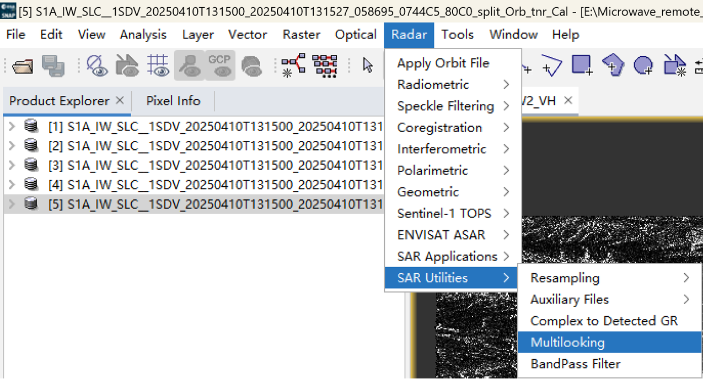
Task: Open the Graph Builder icon
Action: tap(293, 66)
